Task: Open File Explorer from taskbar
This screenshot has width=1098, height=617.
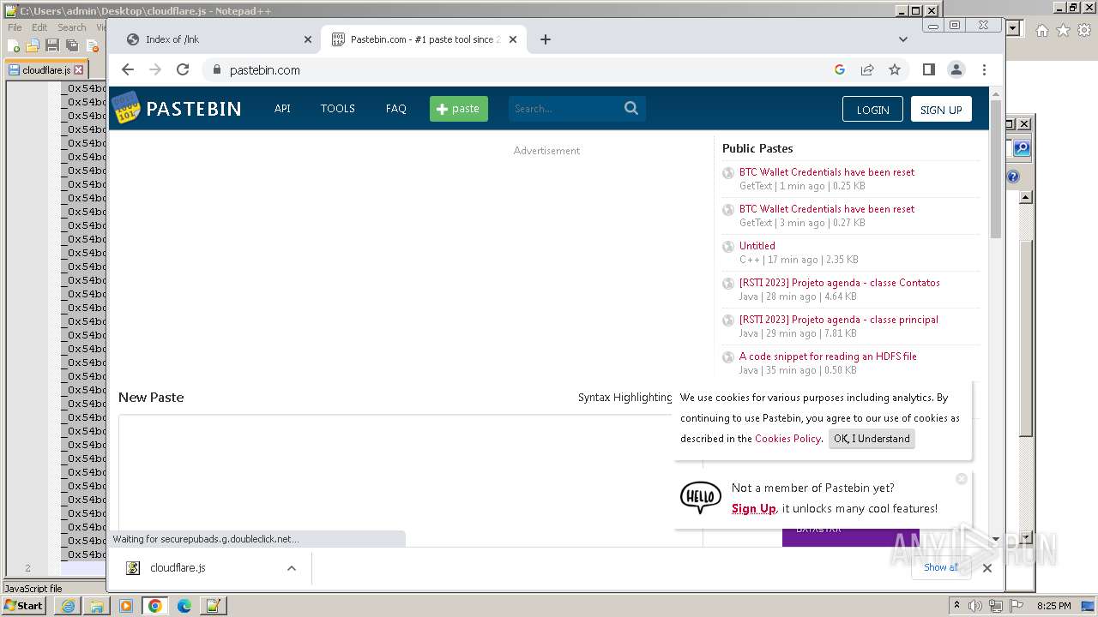Action: 97,606
